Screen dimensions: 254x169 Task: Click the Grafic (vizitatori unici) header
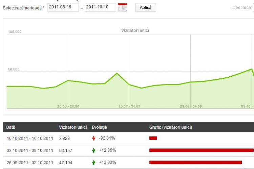click(x=171, y=127)
